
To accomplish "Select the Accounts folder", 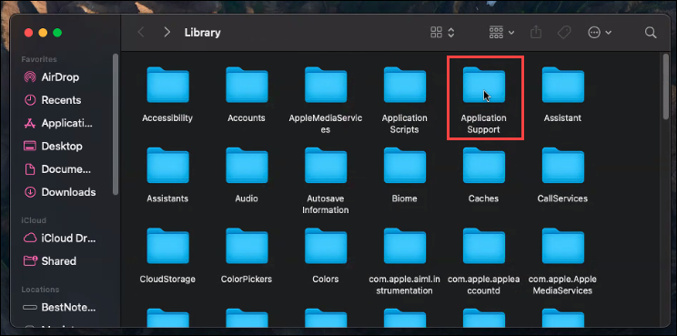I will tap(247, 86).
